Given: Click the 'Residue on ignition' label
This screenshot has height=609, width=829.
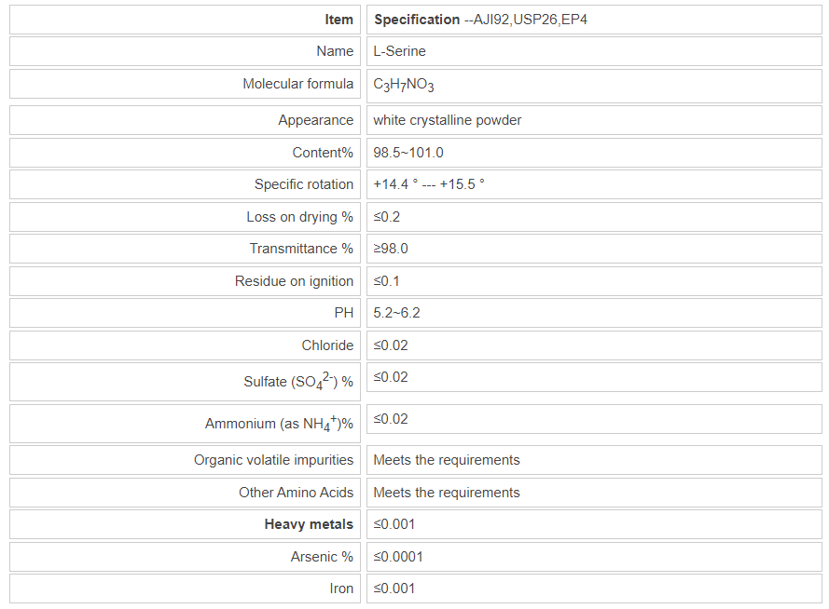Looking at the screenshot, I should click(294, 281).
